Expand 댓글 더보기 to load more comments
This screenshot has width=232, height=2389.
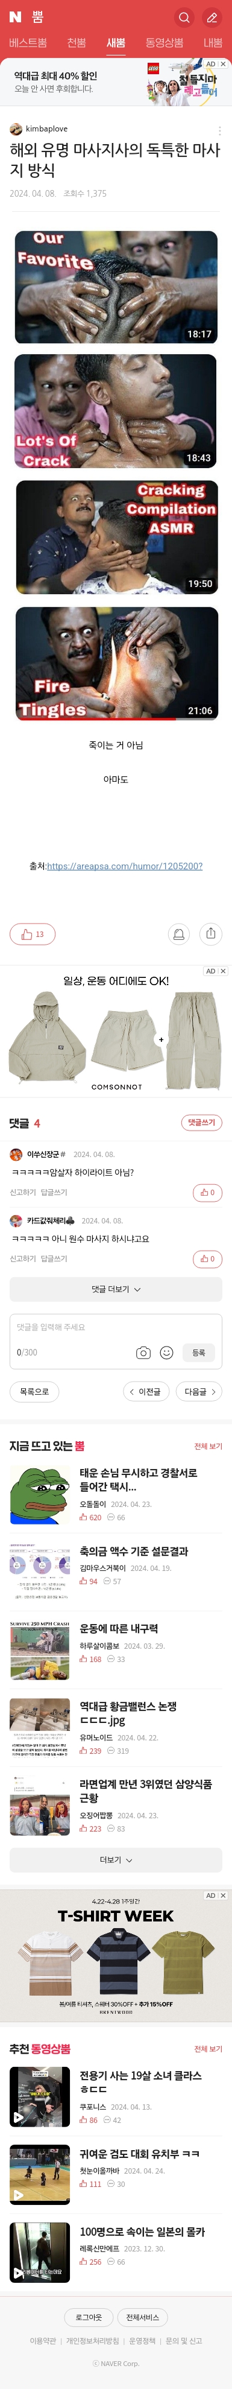pyautogui.click(x=116, y=1289)
